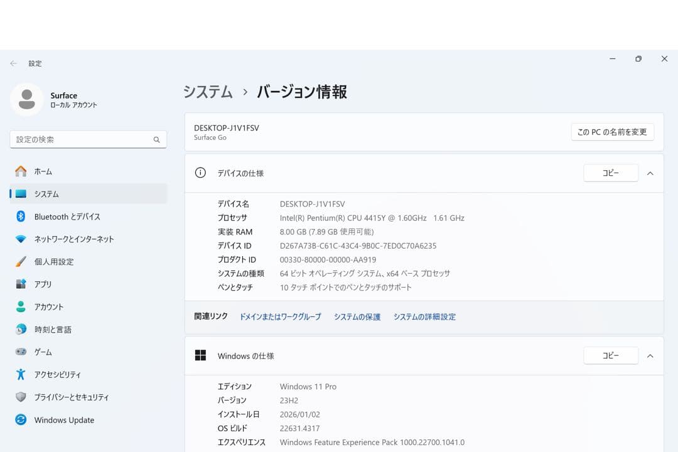This screenshot has width=678, height=452.
Task: Click the search magnifier icon
Action: coord(156,140)
